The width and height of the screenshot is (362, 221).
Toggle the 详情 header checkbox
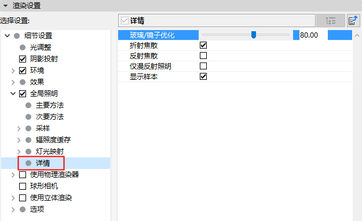point(125,21)
